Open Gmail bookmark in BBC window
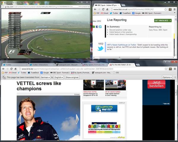 pos(104,13)
